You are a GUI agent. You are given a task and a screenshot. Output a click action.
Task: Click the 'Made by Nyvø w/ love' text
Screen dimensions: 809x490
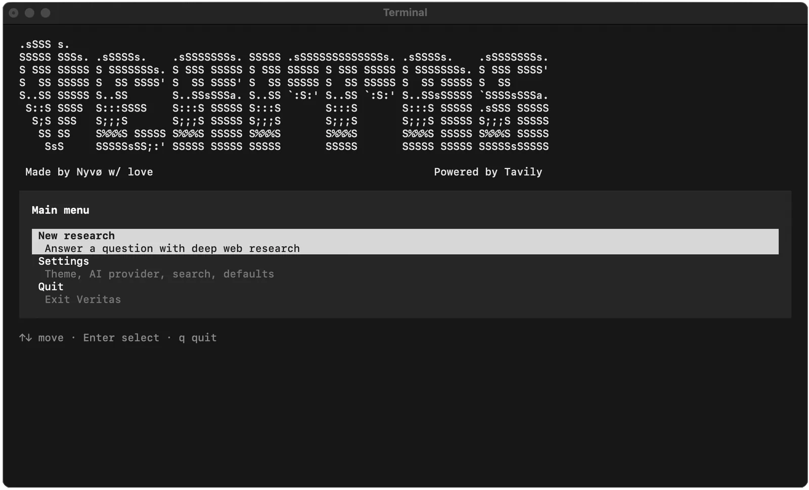[89, 172]
